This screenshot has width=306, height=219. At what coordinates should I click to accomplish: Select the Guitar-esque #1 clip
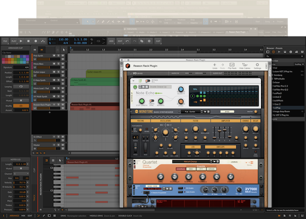click(x=103, y=74)
